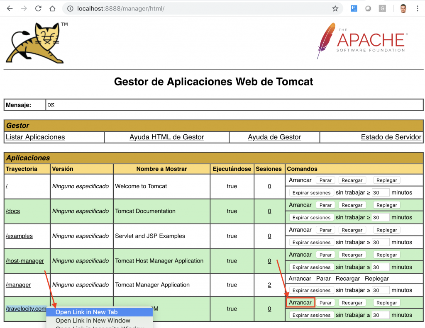425x328 pixels.
Task: Open the Chrome three-dot menu
Action: tap(417, 8)
